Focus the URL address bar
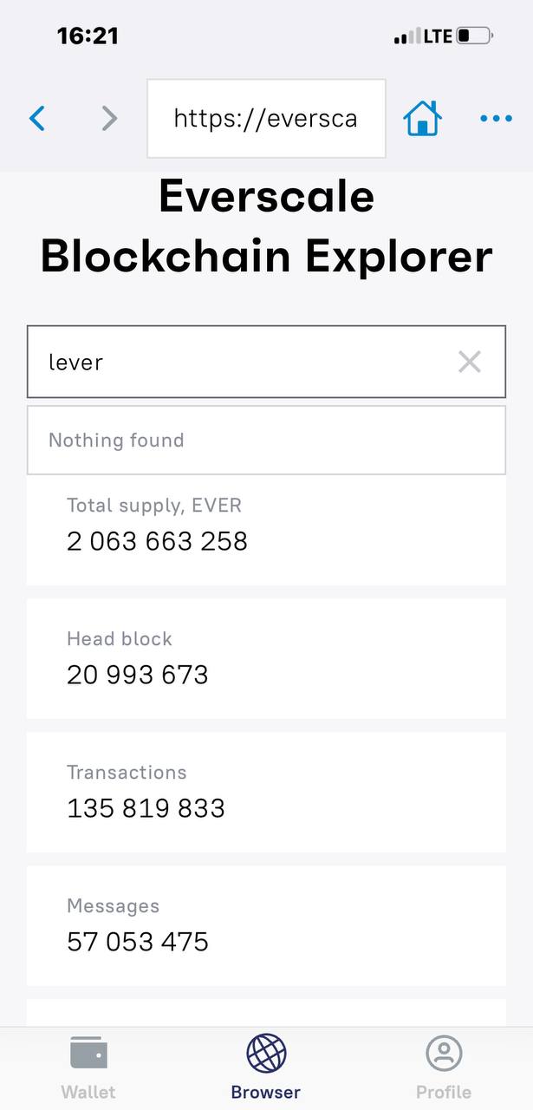Viewport: 533px width, 1110px height. [266, 118]
